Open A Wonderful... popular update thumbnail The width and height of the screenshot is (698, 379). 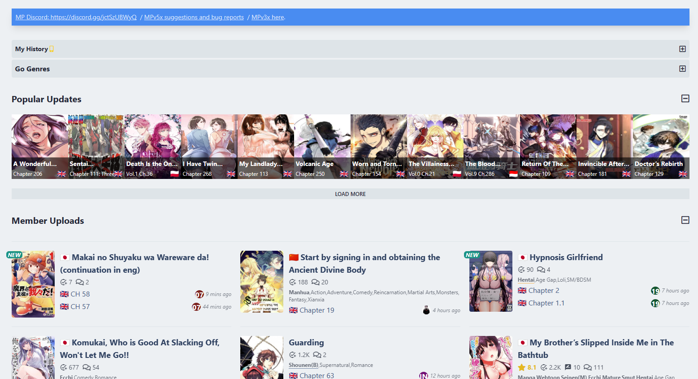[x=40, y=147]
